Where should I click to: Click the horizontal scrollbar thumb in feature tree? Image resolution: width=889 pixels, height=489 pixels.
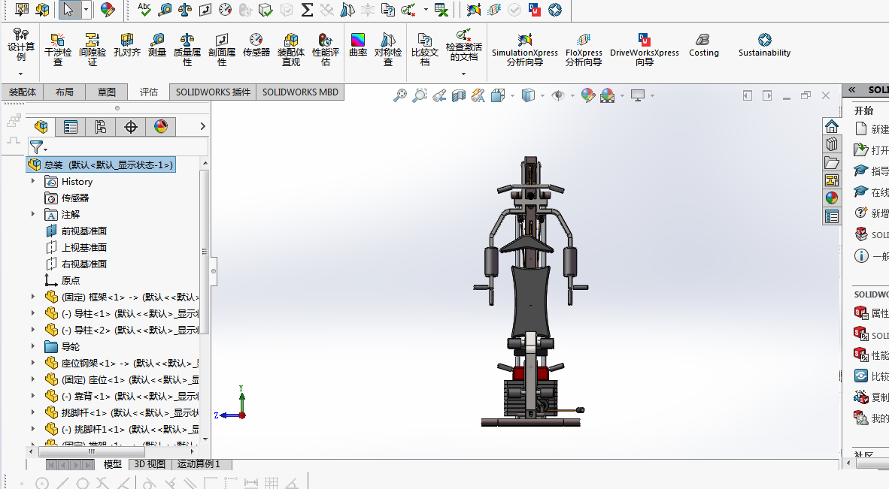pyautogui.click(x=91, y=451)
